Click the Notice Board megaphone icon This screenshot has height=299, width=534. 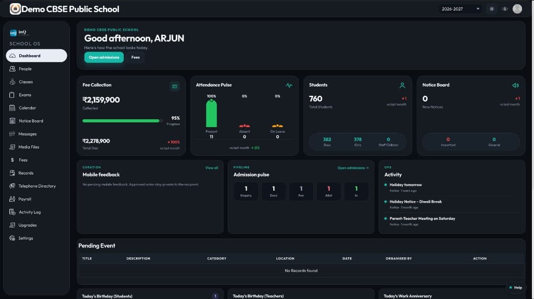pyautogui.click(x=516, y=85)
